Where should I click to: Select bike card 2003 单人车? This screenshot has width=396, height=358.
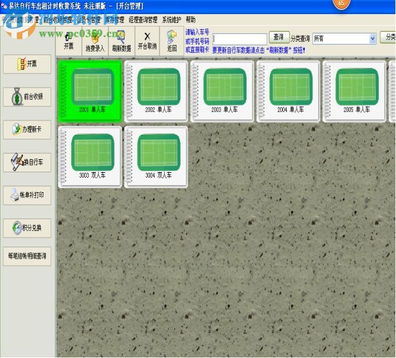(222, 91)
